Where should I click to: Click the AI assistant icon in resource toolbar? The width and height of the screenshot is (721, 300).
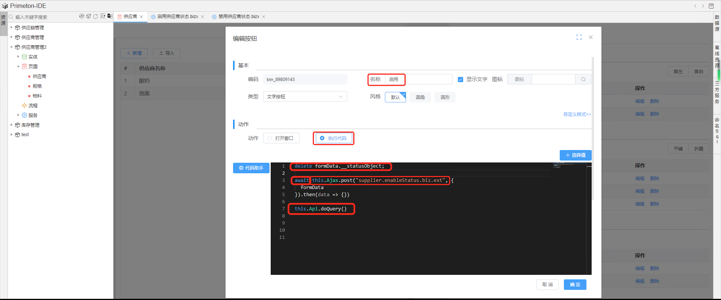click(x=81, y=16)
